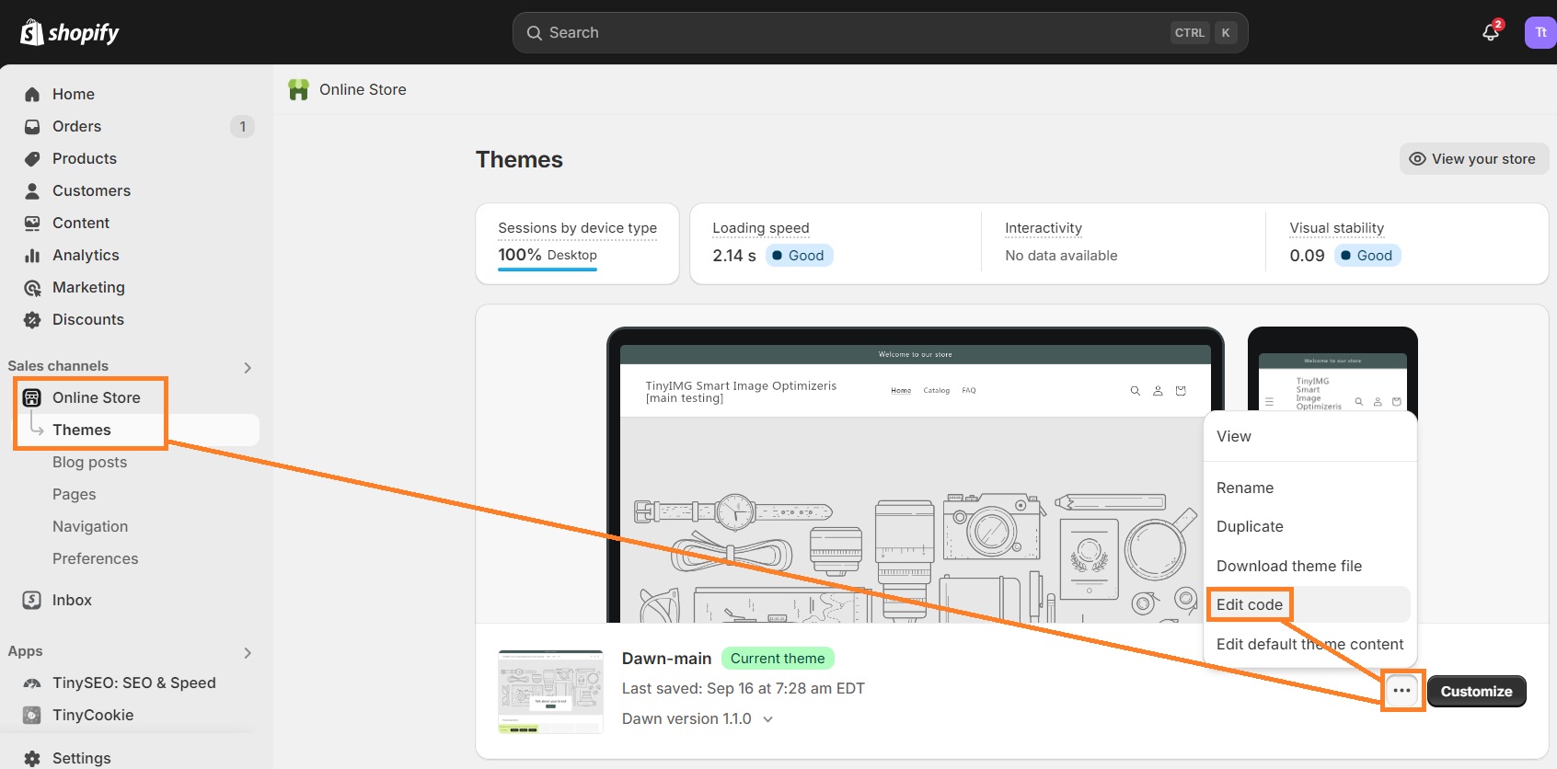Click the Dawn-main theme name

[666, 659]
